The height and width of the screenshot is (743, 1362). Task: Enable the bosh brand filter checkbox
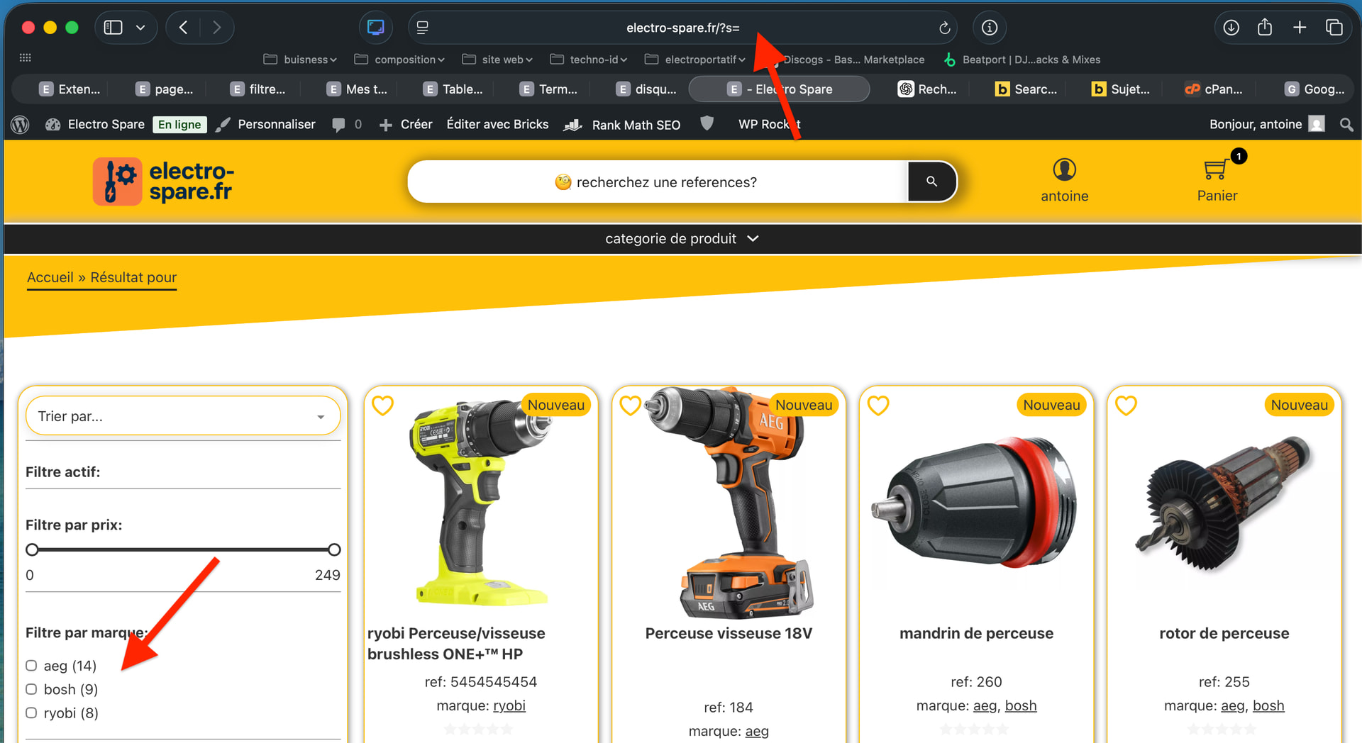(31, 689)
